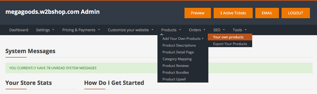This screenshot has width=317, height=94.
Task: Click the orange Preview button
Action: [x=198, y=13]
